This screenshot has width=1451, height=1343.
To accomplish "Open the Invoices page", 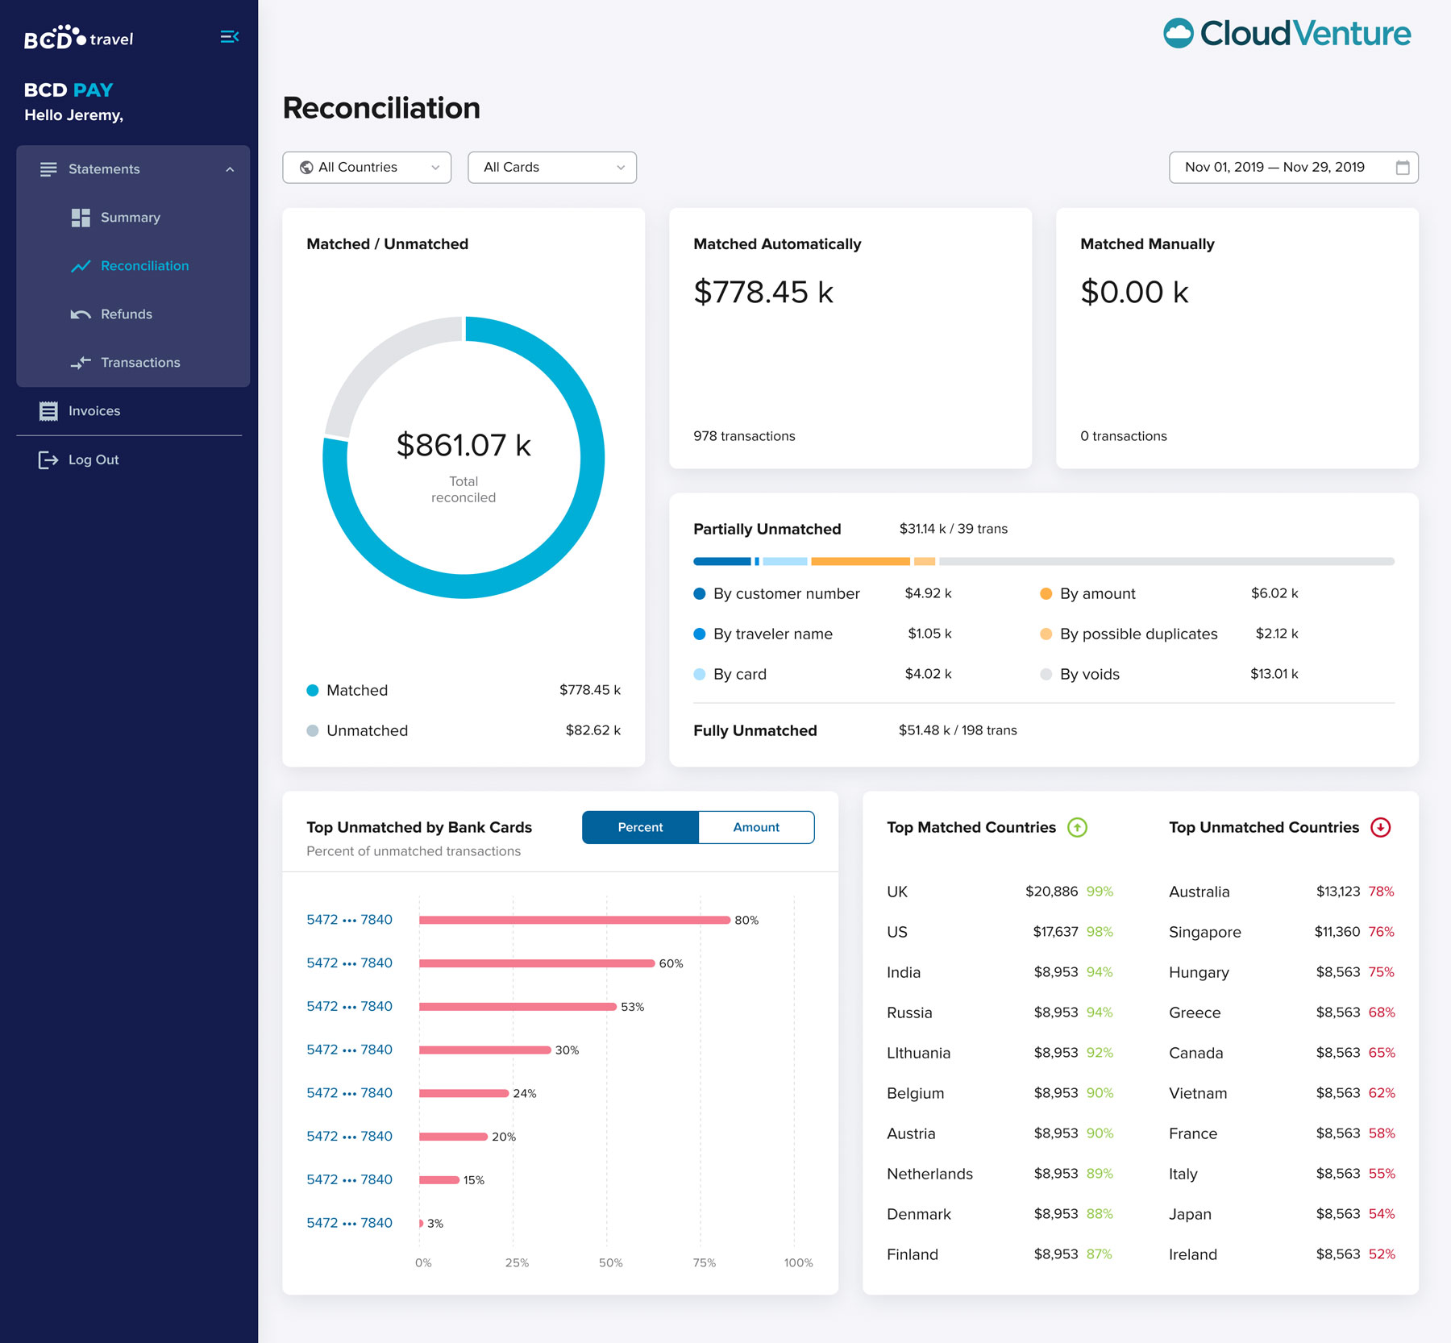I will 94,410.
